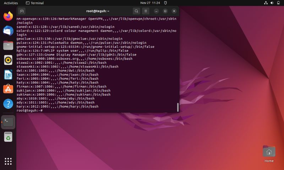Click the volume speaker icon

point(272,3)
